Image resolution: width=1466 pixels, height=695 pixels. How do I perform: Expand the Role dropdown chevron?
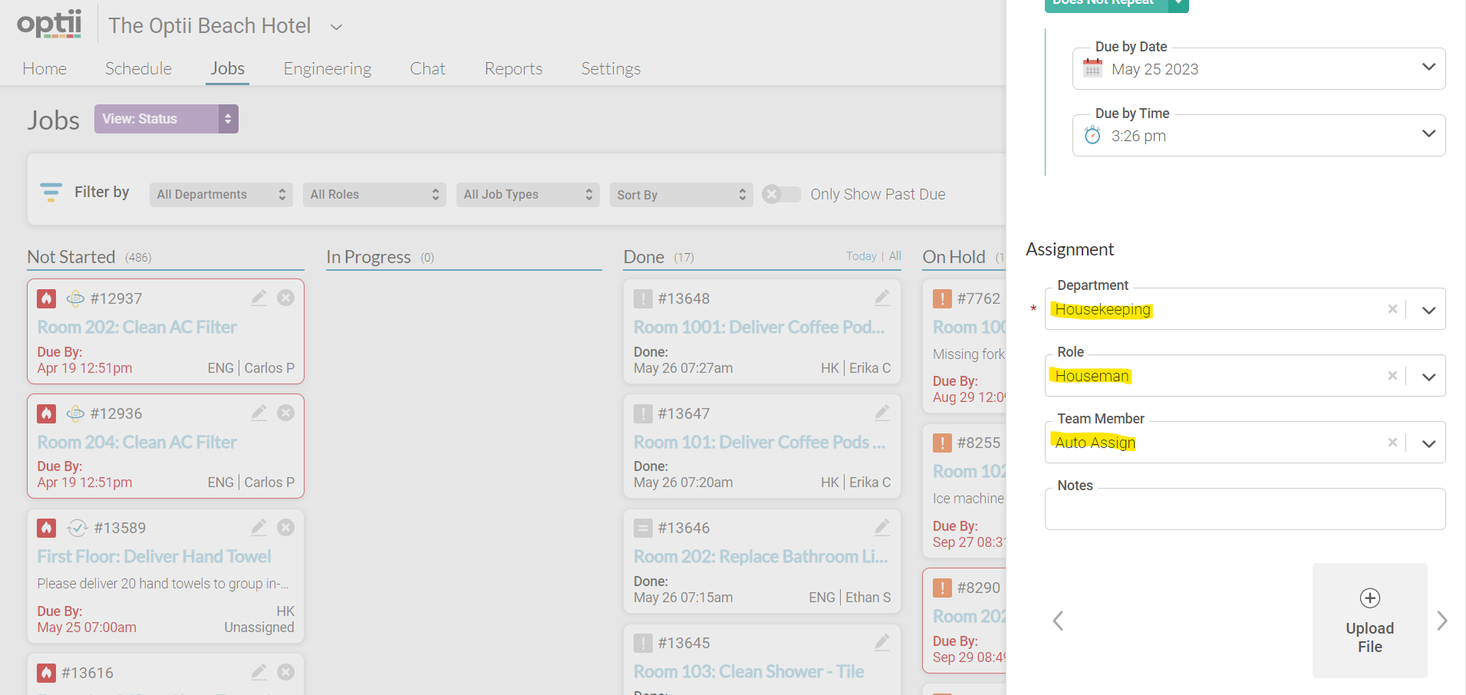[1428, 377]
